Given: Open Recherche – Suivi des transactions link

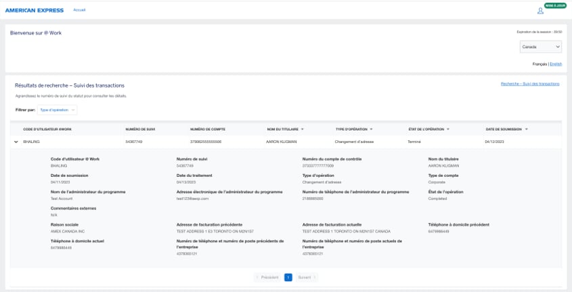Looking at the screenshot, I should [x=530, y=83].
